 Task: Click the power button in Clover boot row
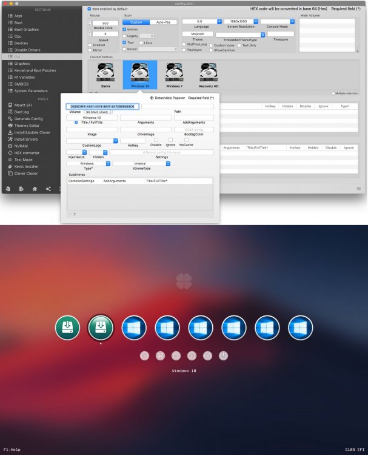pos(223,356)
